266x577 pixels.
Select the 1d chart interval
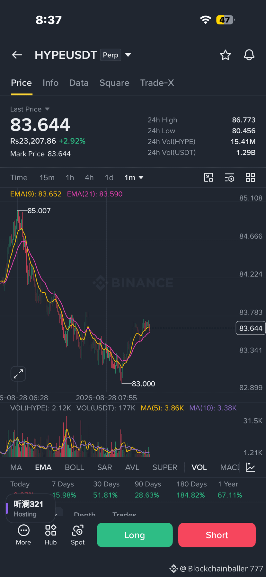click(x=109, y=178)
